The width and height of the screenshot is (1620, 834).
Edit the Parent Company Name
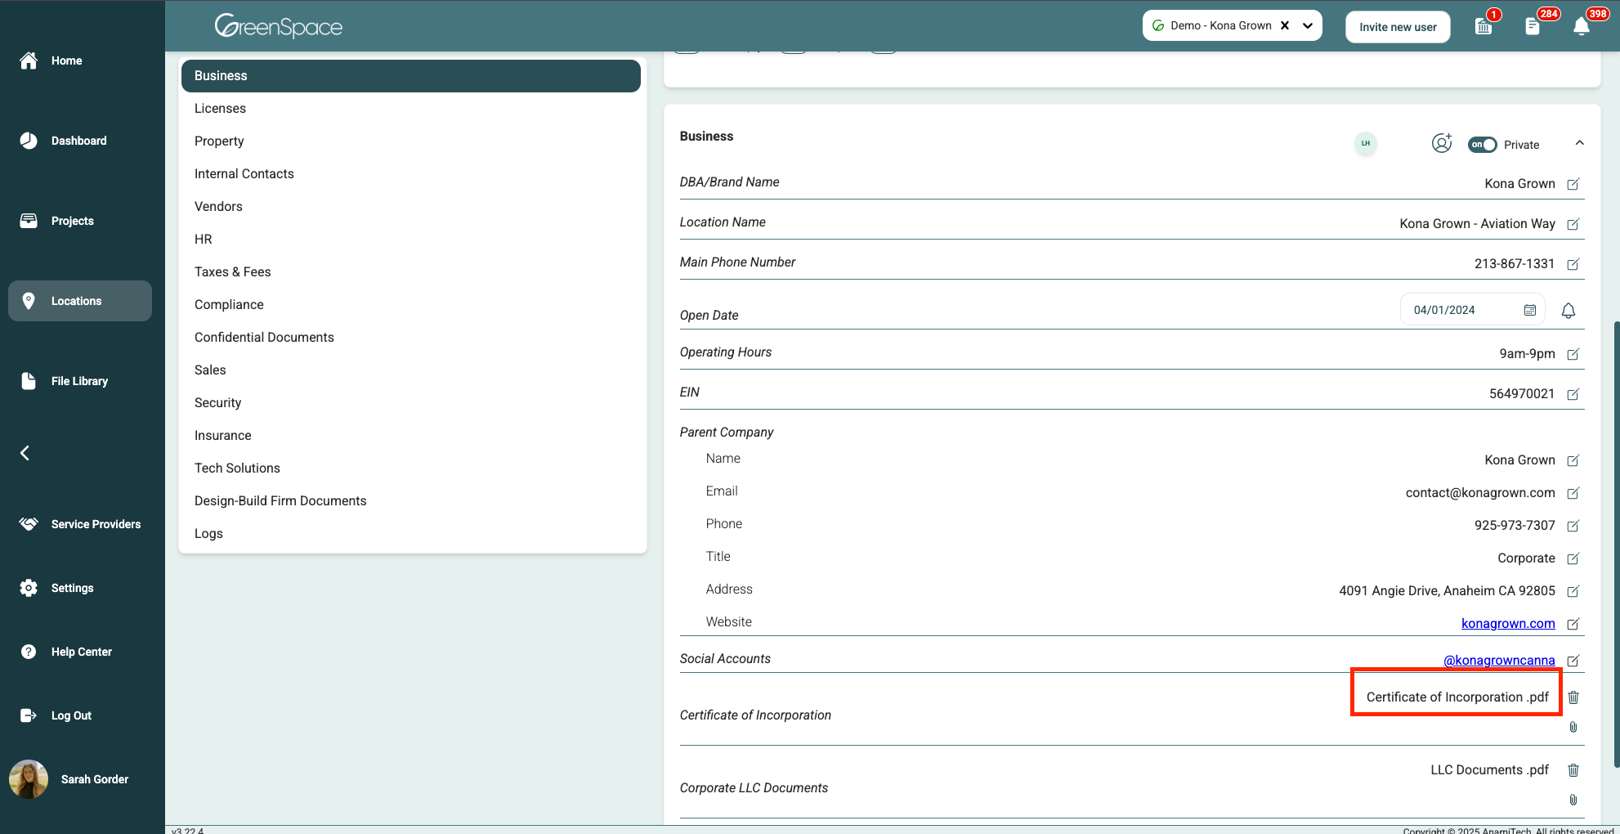tap(1573, 460)
